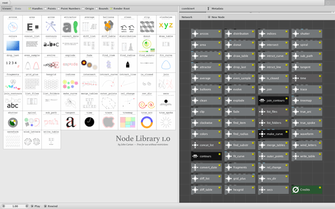335x209 pixels.
Task: Open the Metadata panel
Action: (216, 8)
